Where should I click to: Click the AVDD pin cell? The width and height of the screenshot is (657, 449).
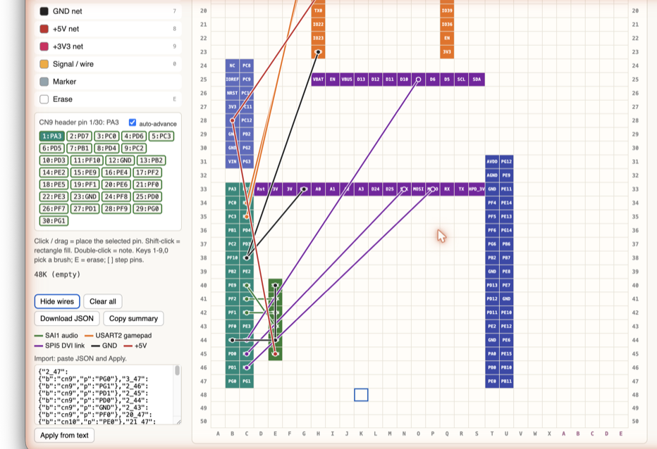[492, 162]
